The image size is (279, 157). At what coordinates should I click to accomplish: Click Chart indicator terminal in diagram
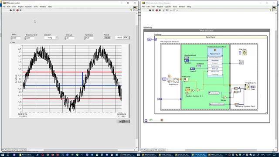[x=253, y=87]
